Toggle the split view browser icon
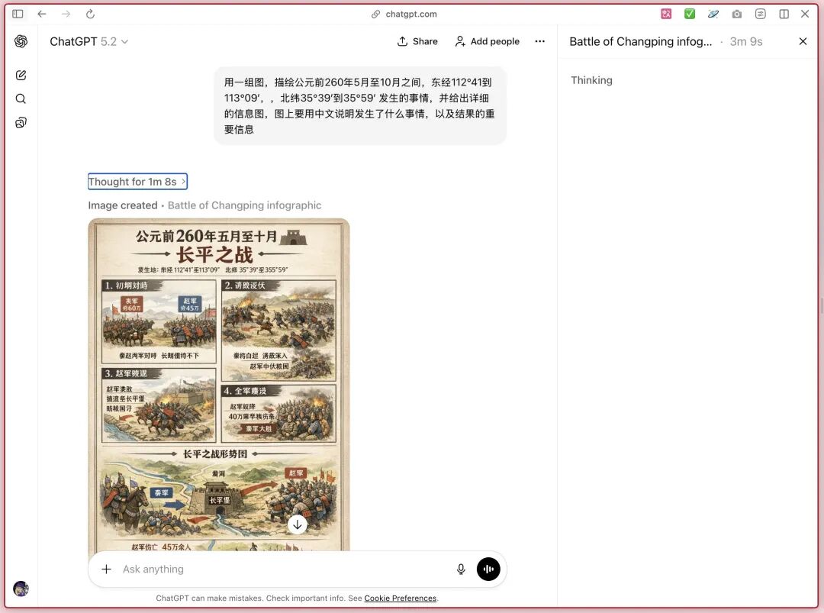Screen dimensions: 824x613 point(784,14)
